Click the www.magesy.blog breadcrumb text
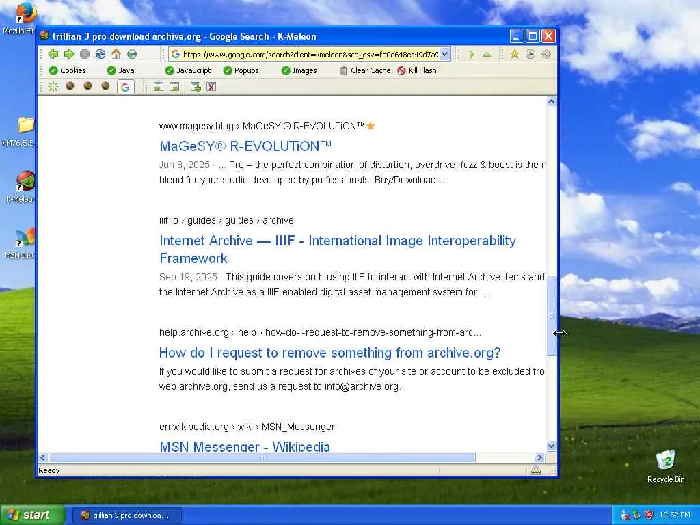700x525 pixels. pyautogui.click(x=196, y=126)
